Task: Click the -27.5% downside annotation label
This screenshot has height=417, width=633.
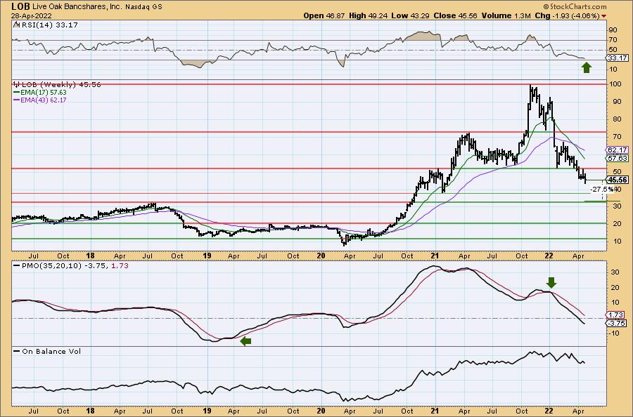Action: [x=601, y=189]
